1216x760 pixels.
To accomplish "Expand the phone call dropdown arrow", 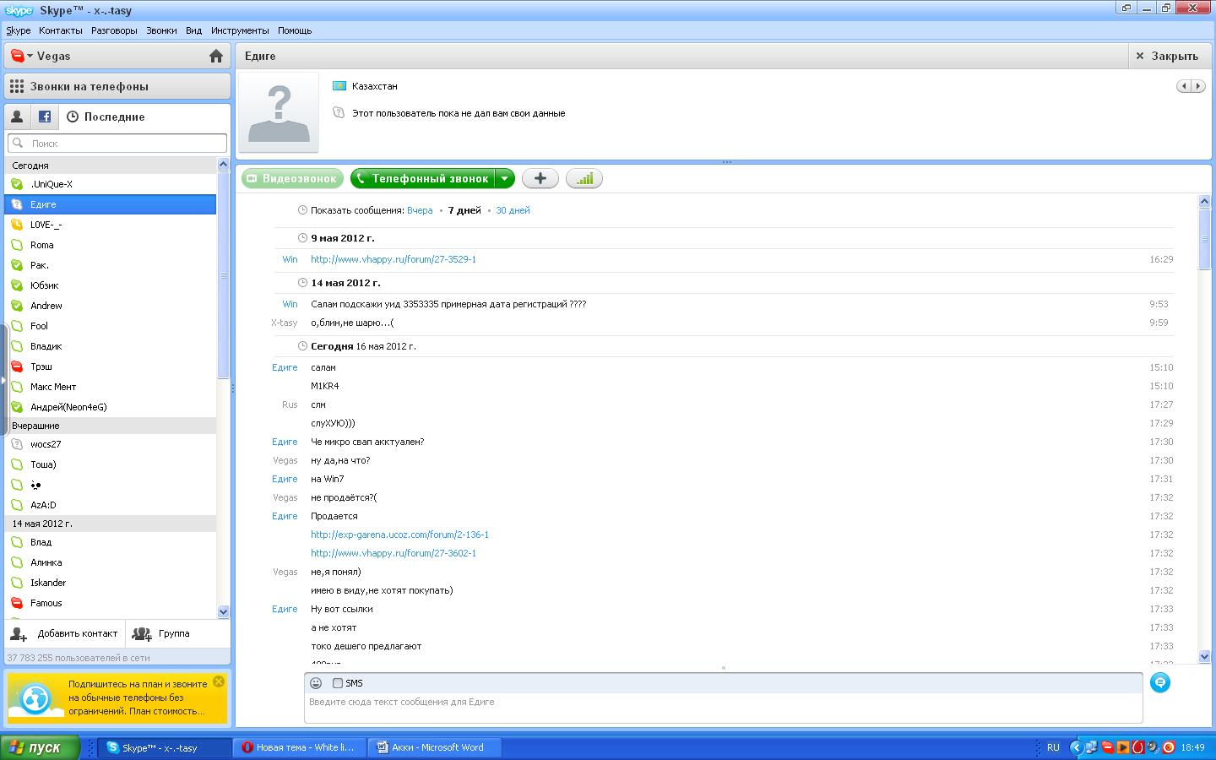I will (x=504, y=178).
